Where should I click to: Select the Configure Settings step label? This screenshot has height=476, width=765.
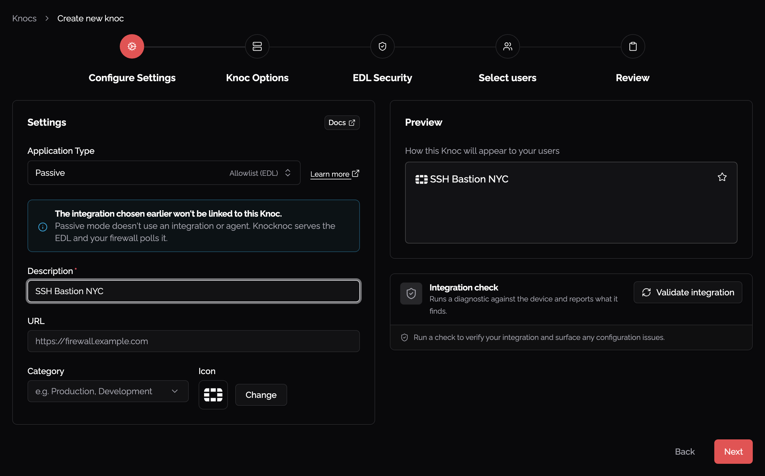132,78
